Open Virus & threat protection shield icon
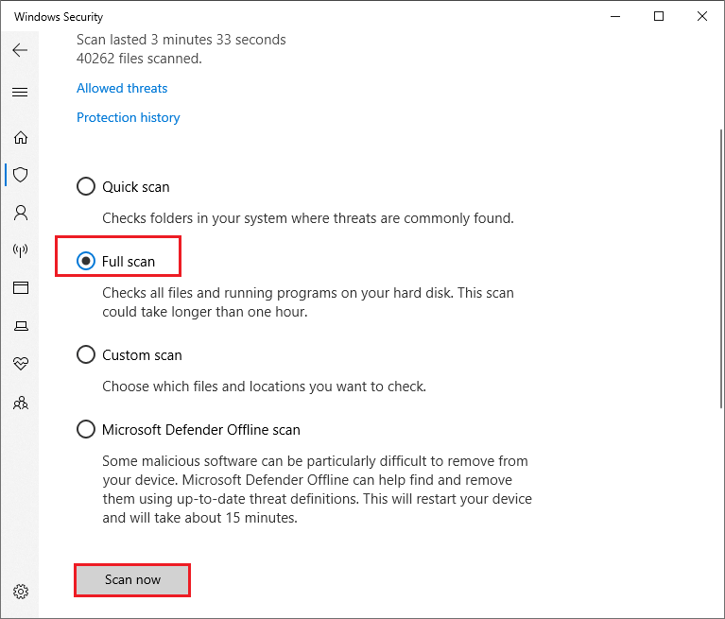 (x=21, y=175)
